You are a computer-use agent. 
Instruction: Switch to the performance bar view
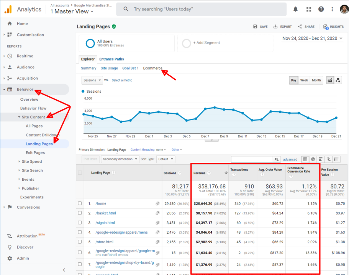tap(320, 159)
